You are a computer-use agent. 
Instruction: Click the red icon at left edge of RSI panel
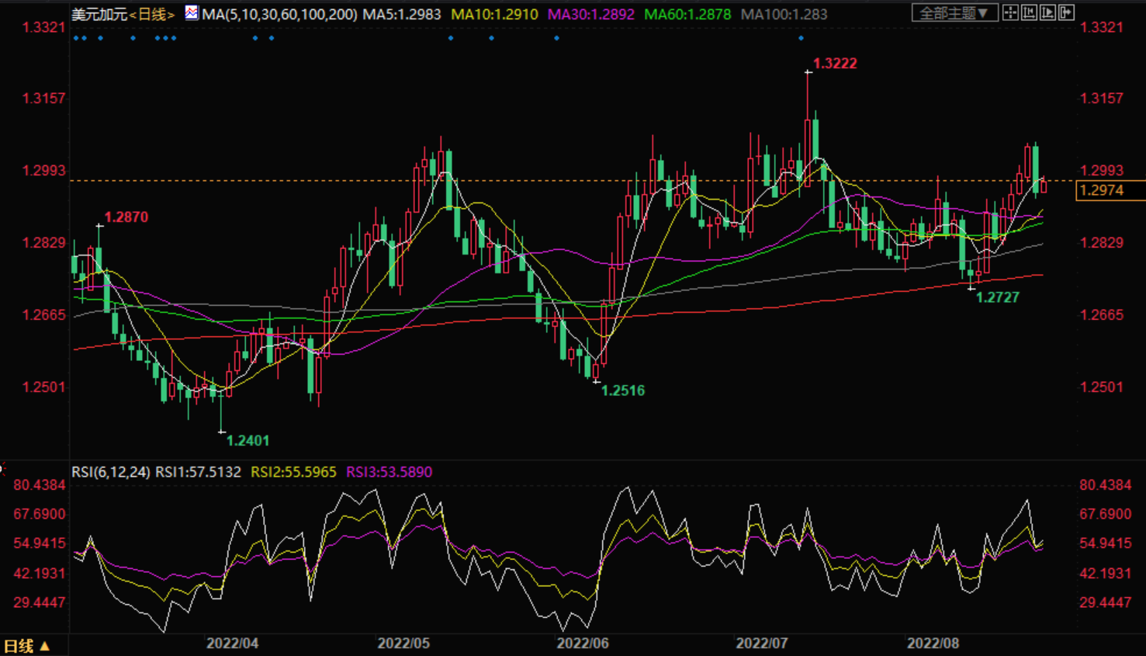click(x=2, y=468)
